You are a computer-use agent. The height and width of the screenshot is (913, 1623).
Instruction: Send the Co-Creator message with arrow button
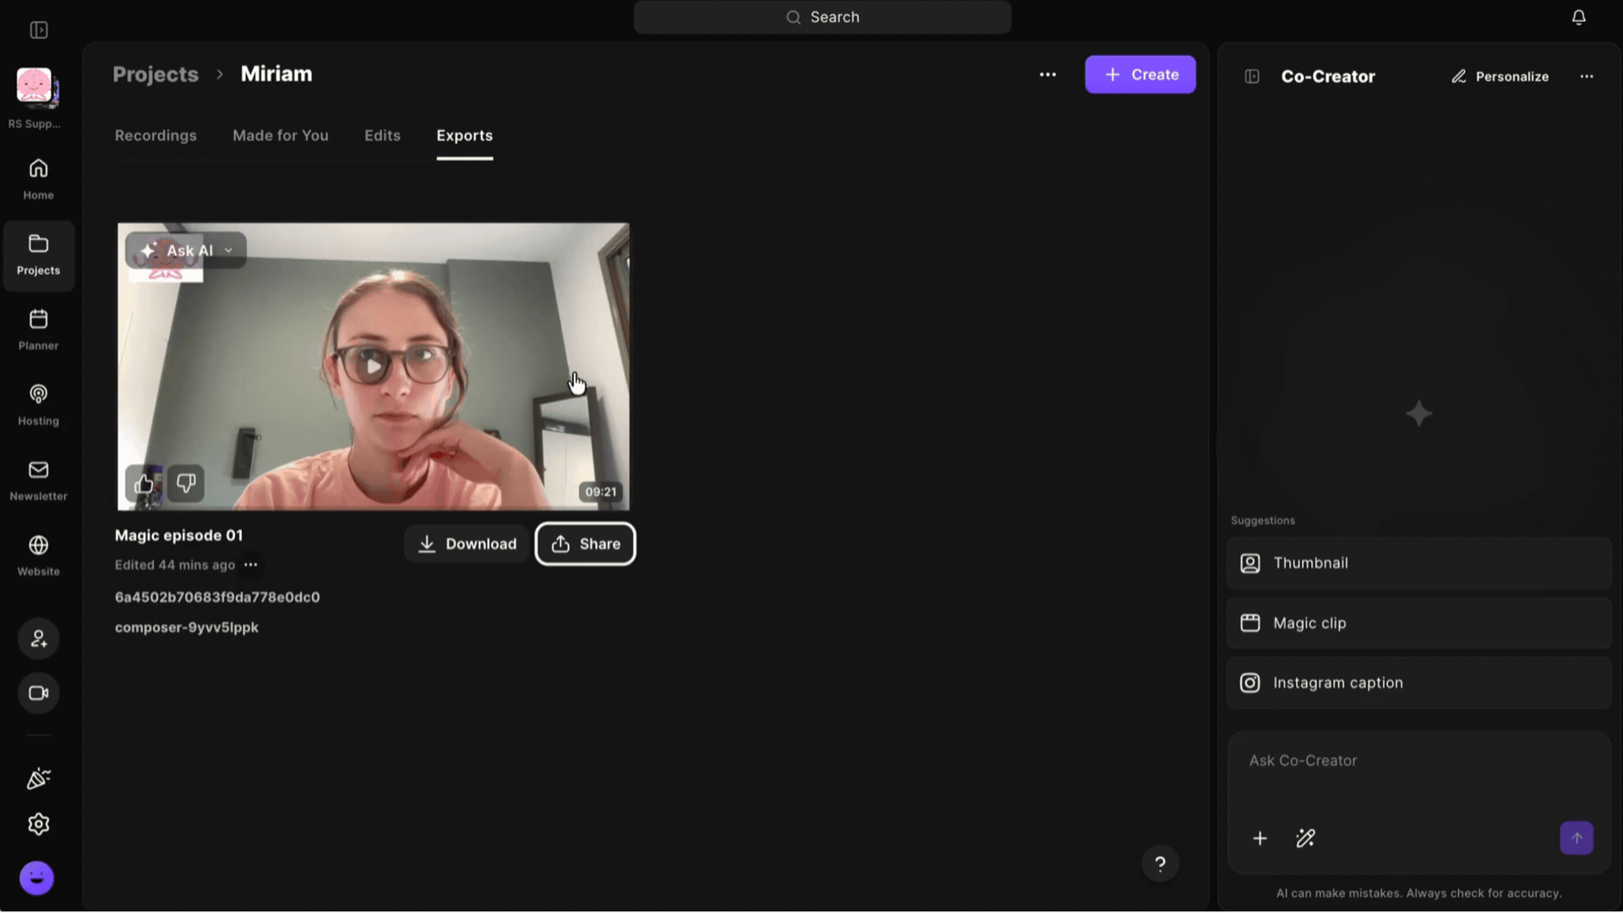(1577, 839)
